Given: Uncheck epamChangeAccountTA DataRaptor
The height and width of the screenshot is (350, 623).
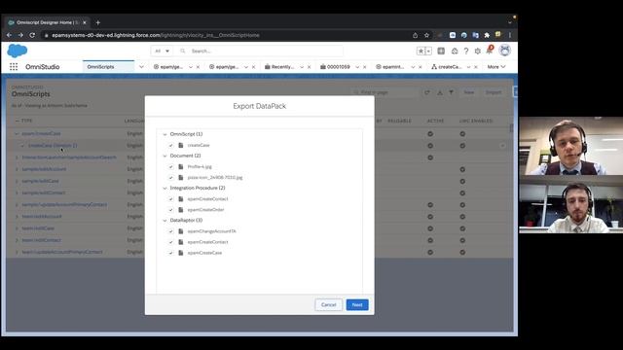Looking at the screenshot, I should click(x=171, y=231).
